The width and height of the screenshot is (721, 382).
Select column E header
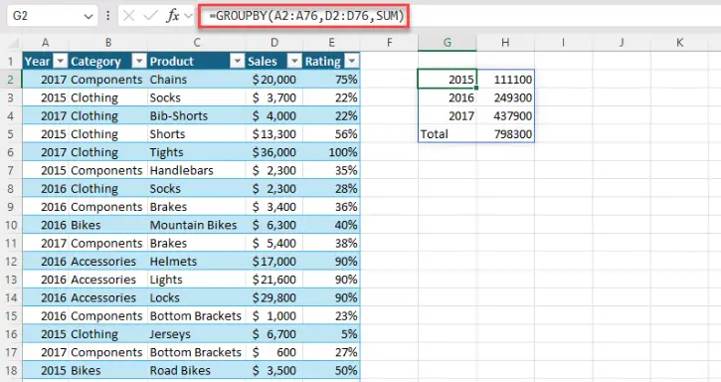coord(331,43)
